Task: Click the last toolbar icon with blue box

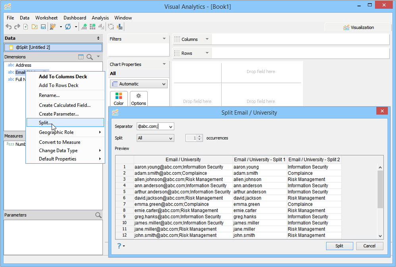Action: tap(120, 27)
